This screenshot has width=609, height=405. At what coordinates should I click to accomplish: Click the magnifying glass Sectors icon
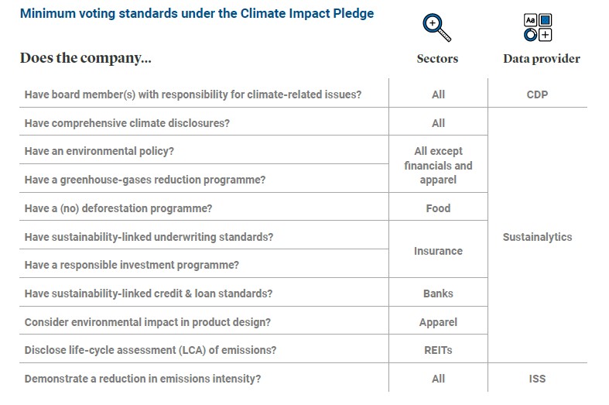436,27
